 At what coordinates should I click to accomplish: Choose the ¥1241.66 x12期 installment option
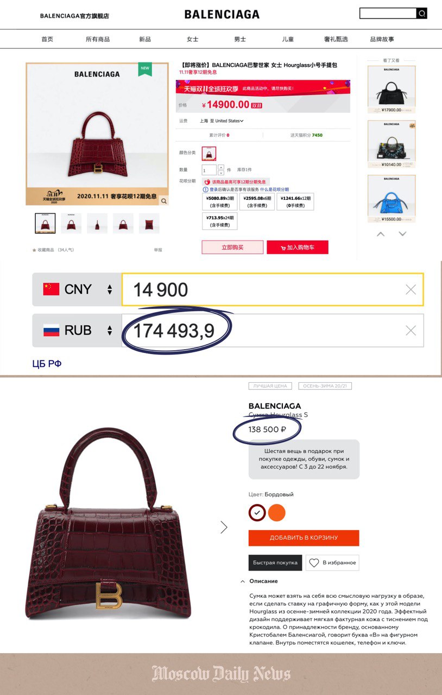point(295,202)
